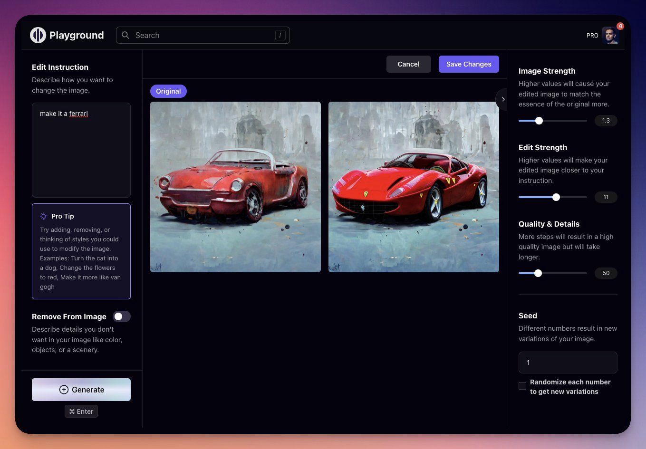Click the plus icon inside Generate button
Viewport: 646px width, 449px height.
point(63,390)
